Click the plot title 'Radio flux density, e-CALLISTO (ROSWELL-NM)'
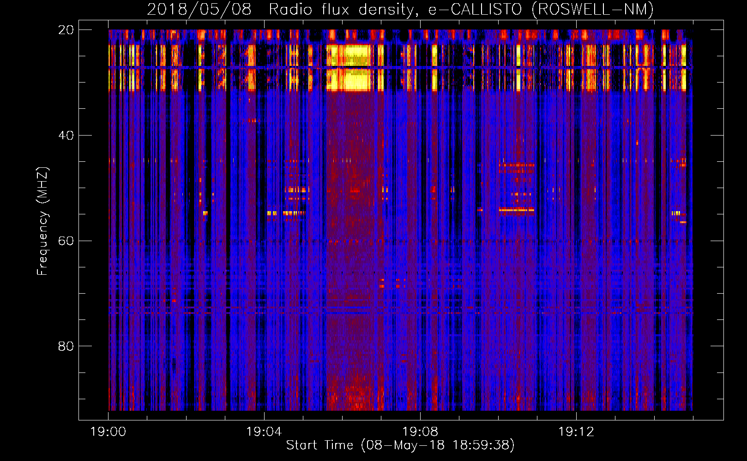747x461 pixels. click(x=461, y=9)
